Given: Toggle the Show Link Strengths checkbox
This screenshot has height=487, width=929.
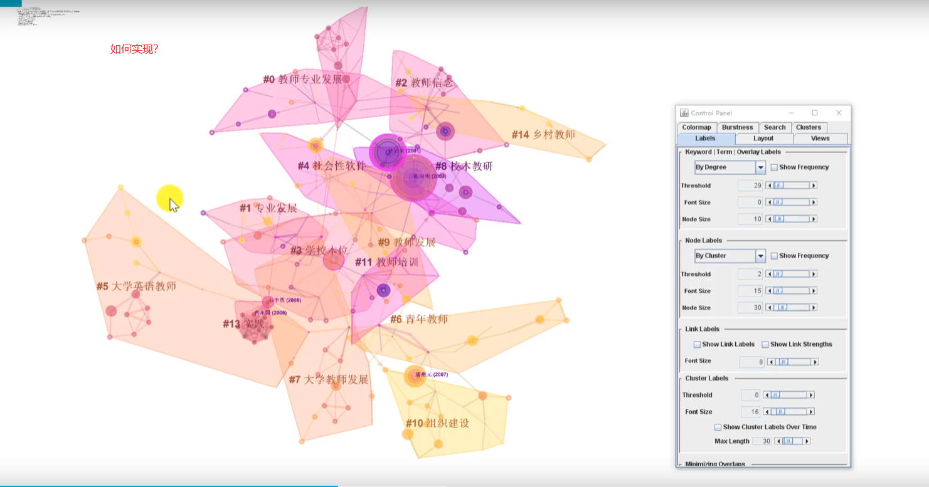Looking at the screenshot, I should click(765, 344).
